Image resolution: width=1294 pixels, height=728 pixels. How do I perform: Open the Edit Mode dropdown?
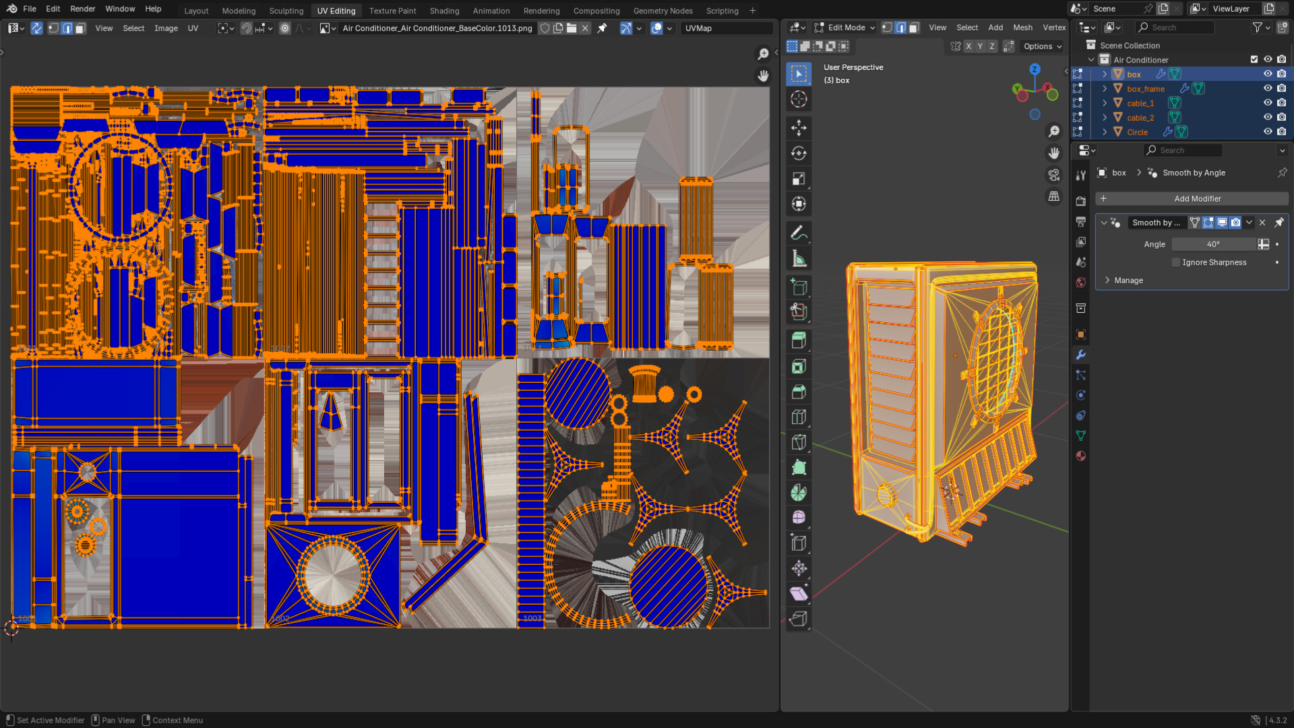coord(844,28)
